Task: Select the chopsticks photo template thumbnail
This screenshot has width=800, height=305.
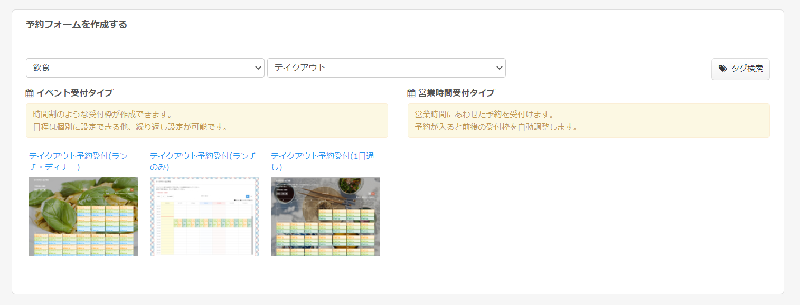Action: tap(325, 216)
